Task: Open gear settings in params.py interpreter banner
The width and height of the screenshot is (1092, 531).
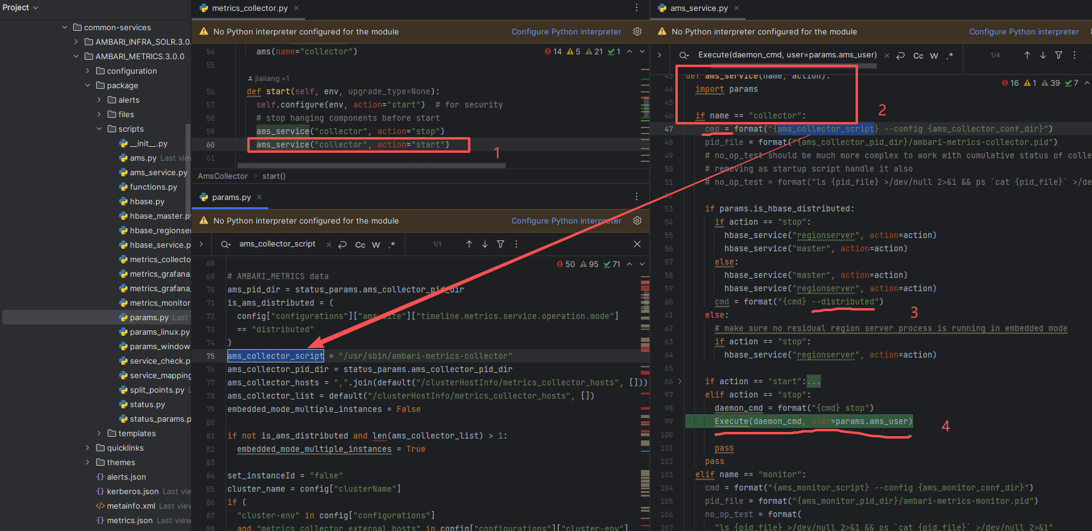Action: pos(637,220)
